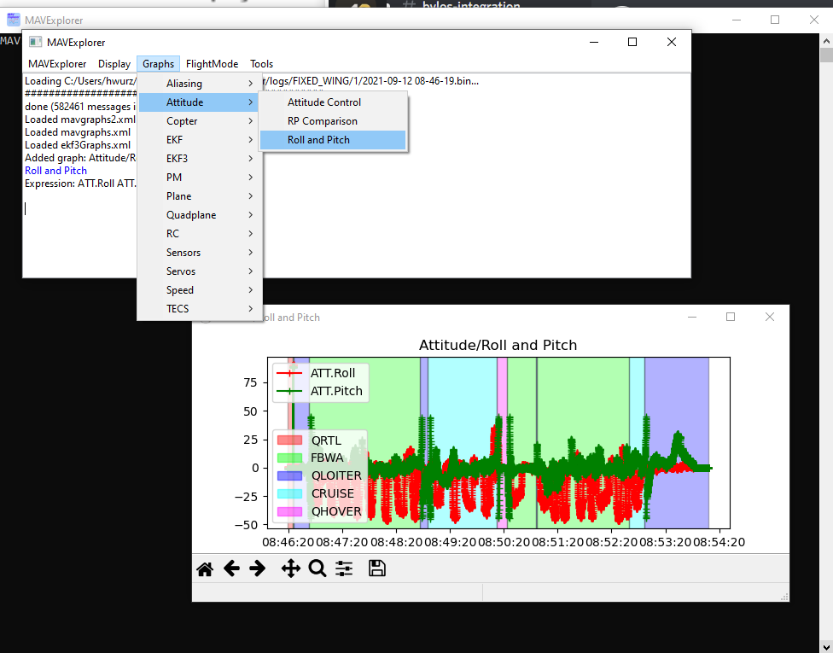Click MAVExplorer window title bar icon
The height and width of the screenshot is (653, 833).
[x=35, y=42]
